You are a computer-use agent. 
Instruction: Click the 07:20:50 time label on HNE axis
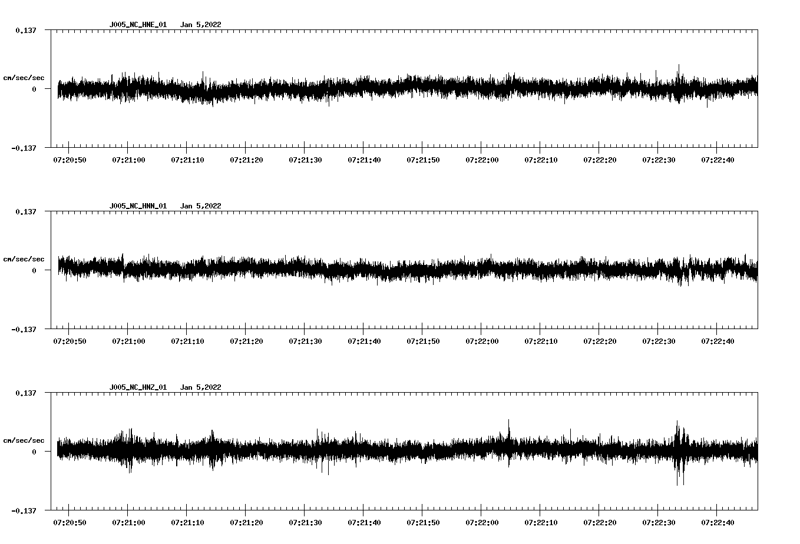pos(70,160)
